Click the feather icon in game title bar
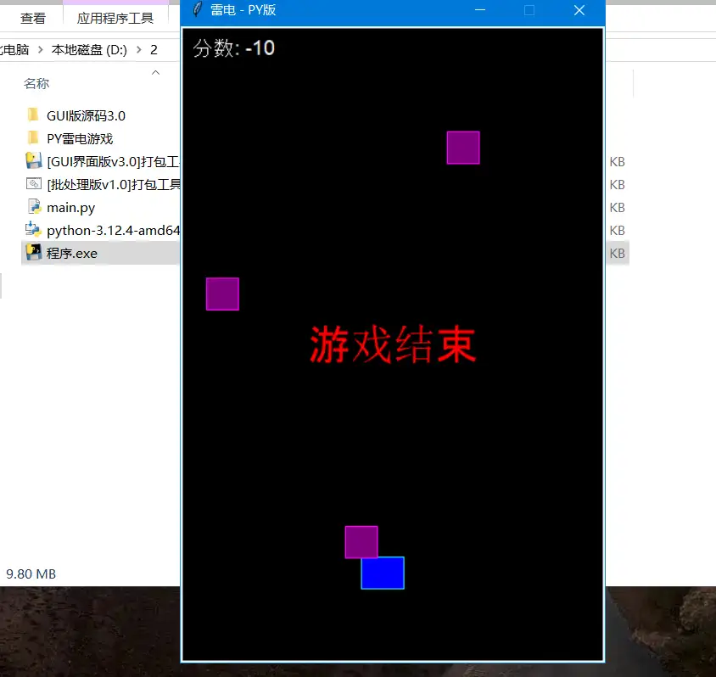The width and height of the screenshot is (716, 677). pos(198,9)
